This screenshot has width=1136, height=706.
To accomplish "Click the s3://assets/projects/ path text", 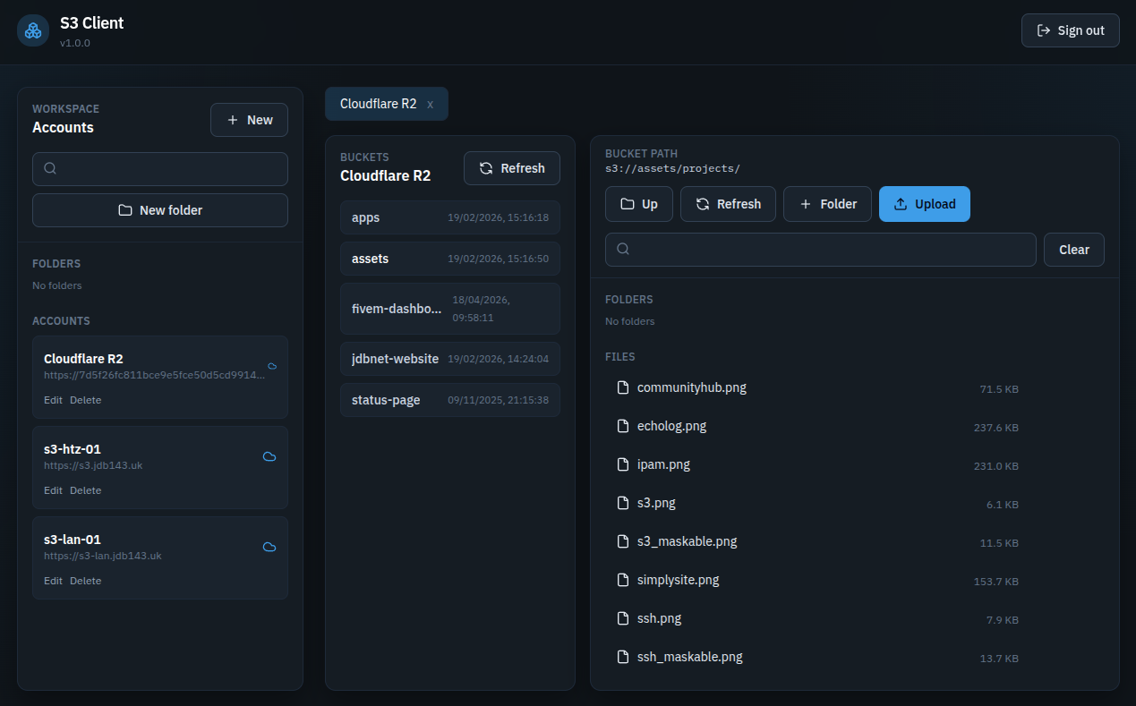I will tap(672, 168).
